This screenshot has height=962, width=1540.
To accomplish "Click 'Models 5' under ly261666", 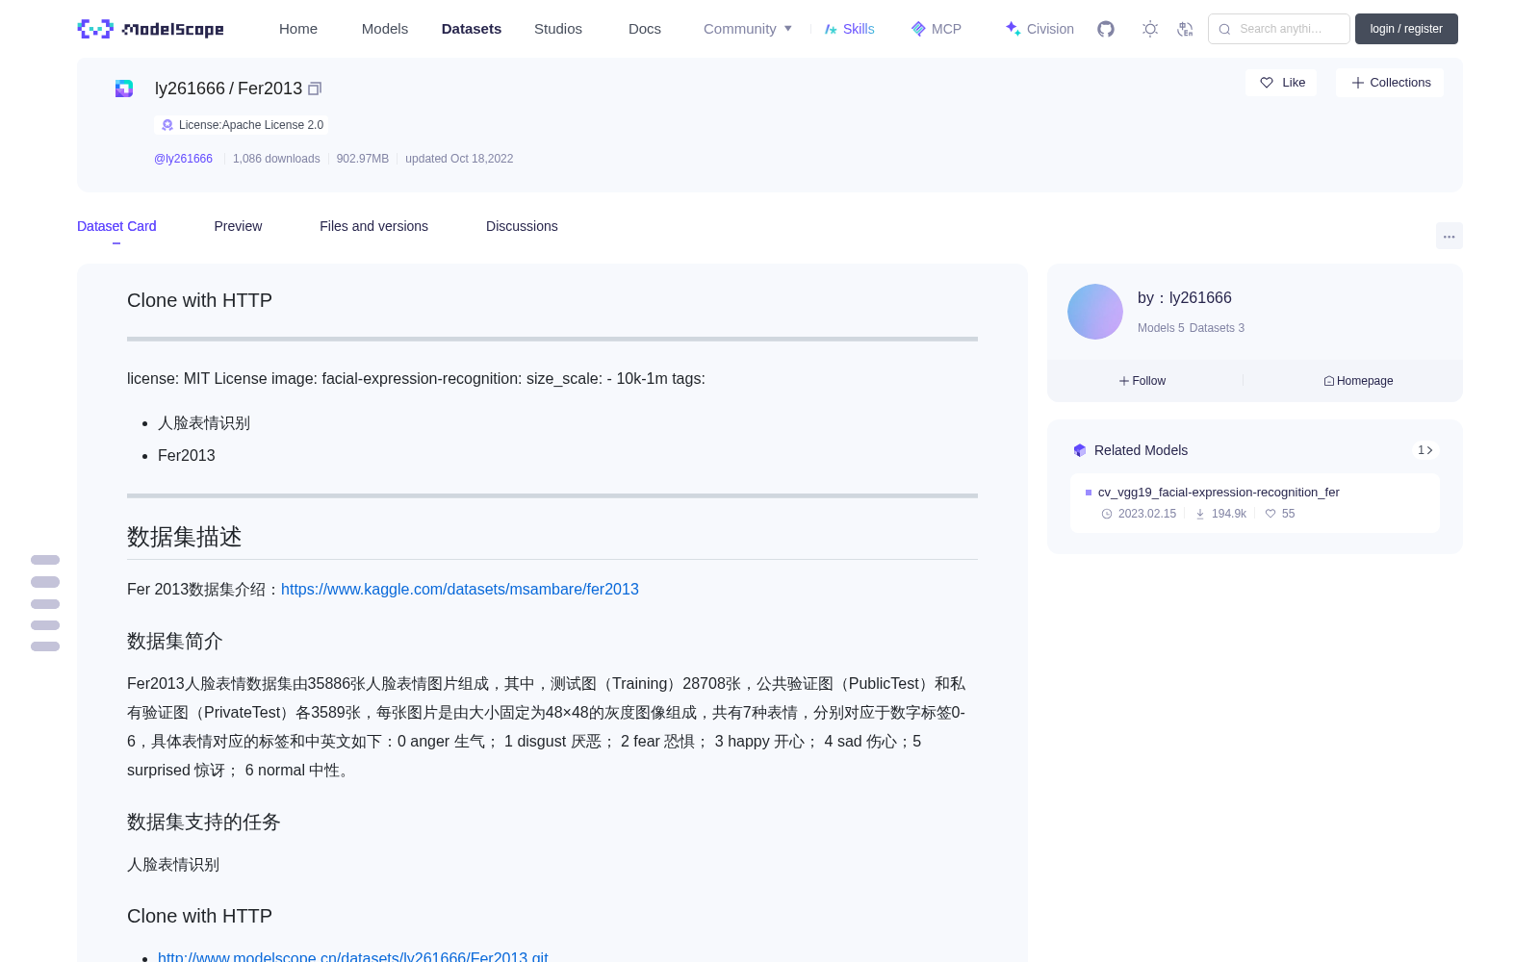I will pyautogui.click(x=1161, y=328).
